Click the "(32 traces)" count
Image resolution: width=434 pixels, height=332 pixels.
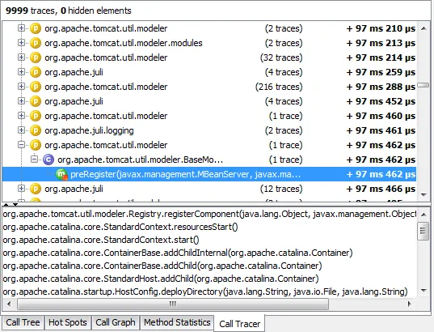pos(281,57)
